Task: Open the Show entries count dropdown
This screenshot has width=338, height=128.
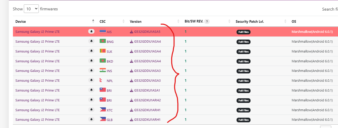Action: click(31, 9)
